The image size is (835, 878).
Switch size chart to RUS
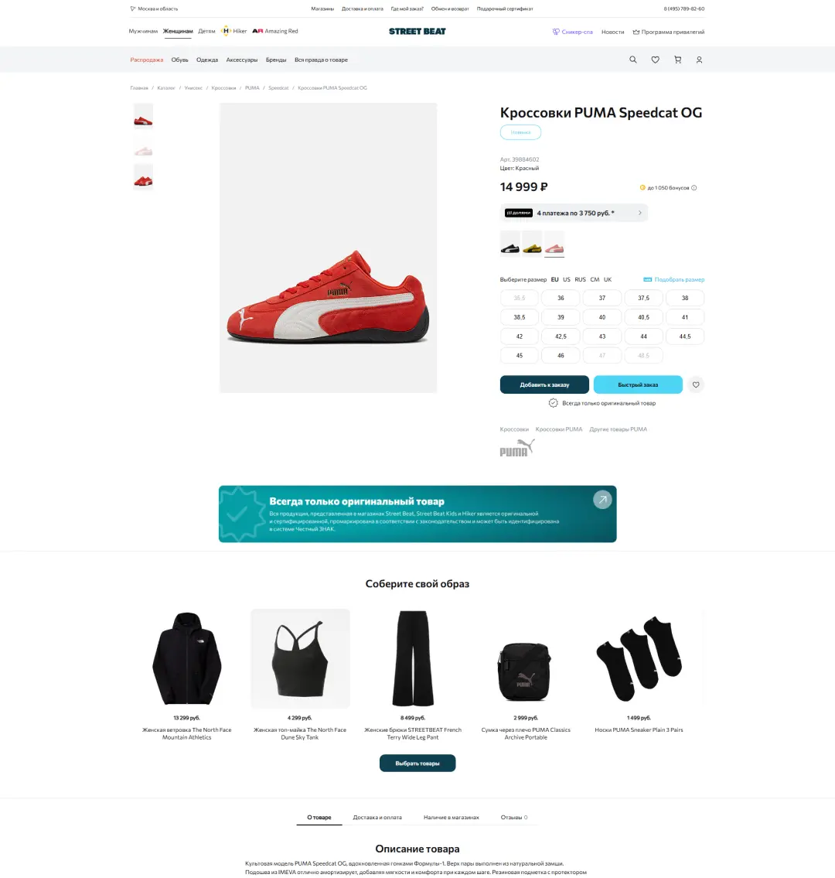(x=580, y=279)
